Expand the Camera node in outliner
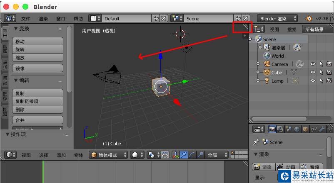The image size is (334, 183). click(258, 63)
